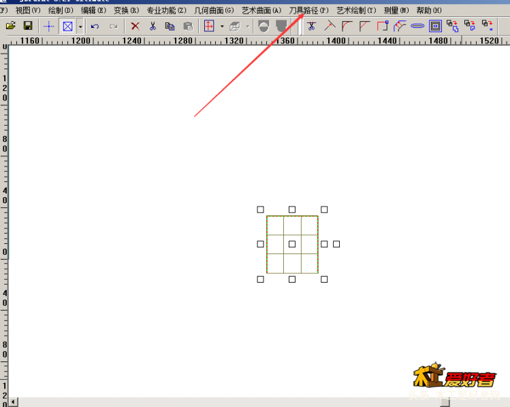Select the fillet rounded corner tool
Viewport: 510px width, 407px height.
pyautogui.click(x=347, y=26)
